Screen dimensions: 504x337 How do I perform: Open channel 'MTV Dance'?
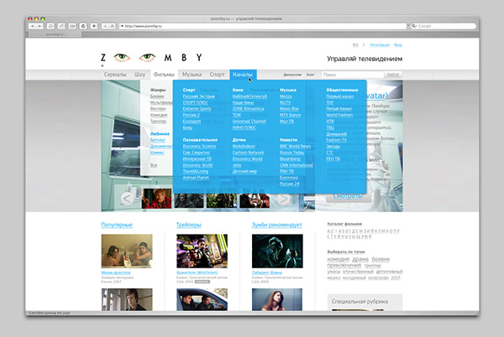pyautogui.click(x=291, y=115)
